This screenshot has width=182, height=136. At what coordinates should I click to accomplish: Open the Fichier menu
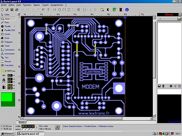[x=4, y=5]
